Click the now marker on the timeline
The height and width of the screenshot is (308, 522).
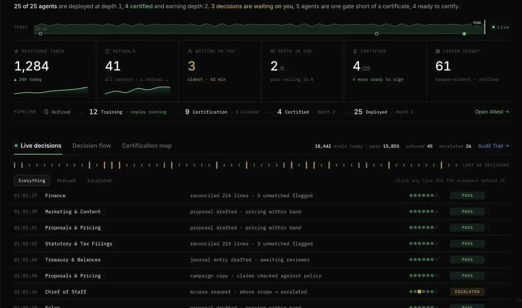tap(477, 23)
